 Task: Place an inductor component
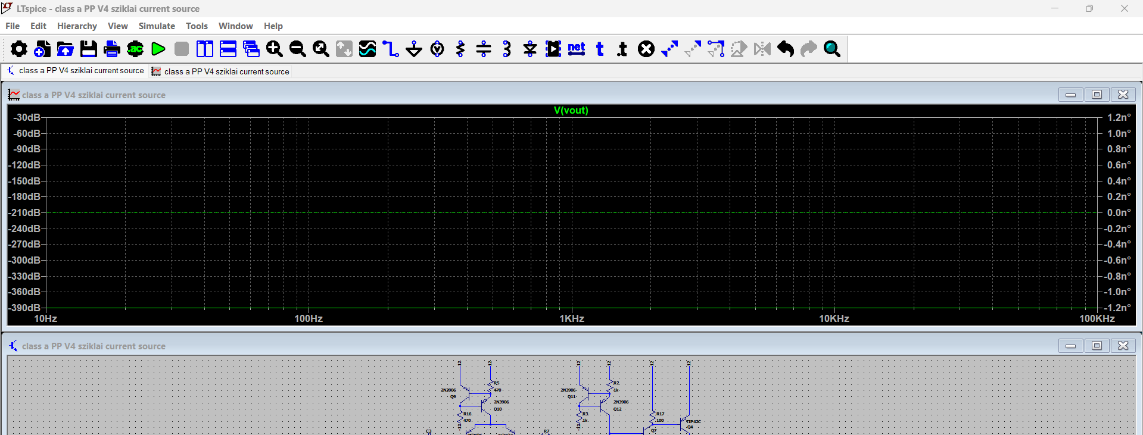507,49
